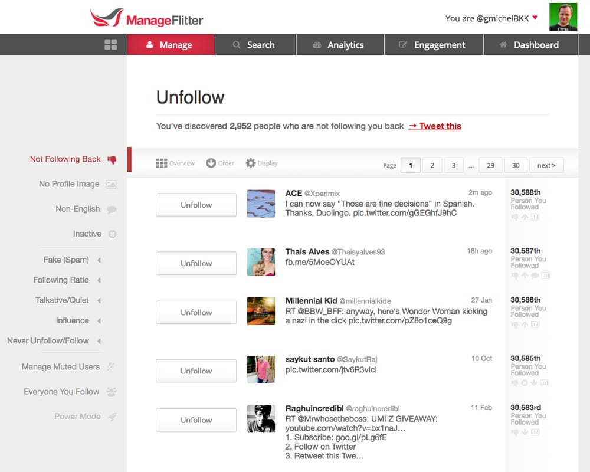Open the apps grid icon in navbar
The image size is (590, 472).
[x=111, y=45]
